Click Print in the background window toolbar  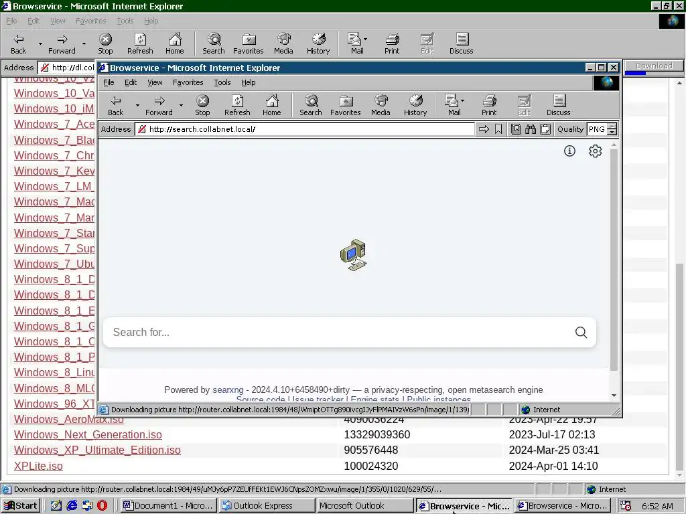[392, 44]
